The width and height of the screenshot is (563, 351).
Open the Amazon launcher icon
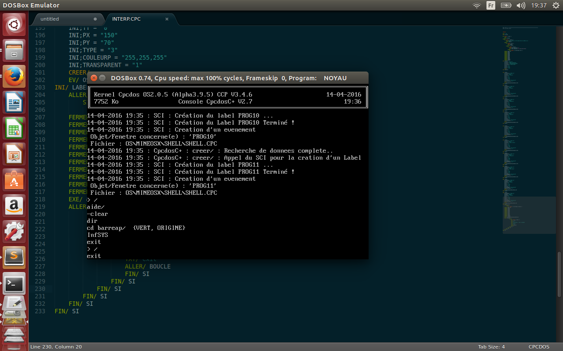point(15,206)
